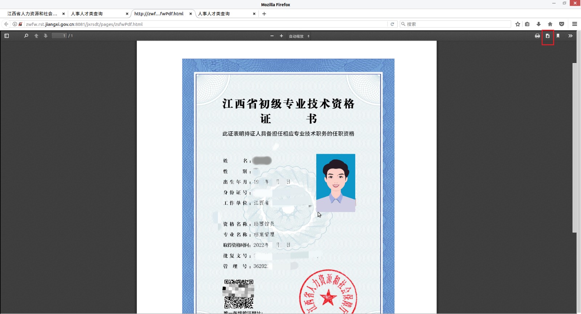Click the vertical PDF scrollbar

[x=574, y=148]
